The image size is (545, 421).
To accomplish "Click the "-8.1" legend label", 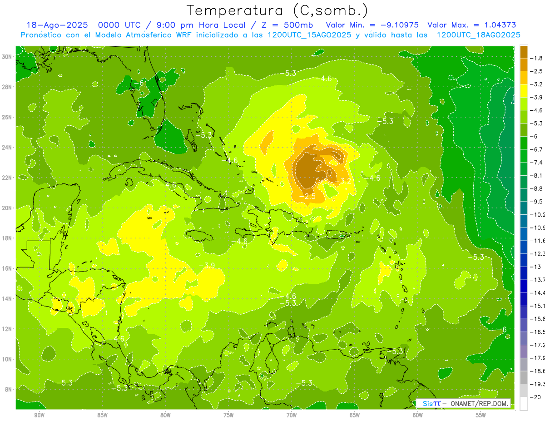I will coord(536,176).
